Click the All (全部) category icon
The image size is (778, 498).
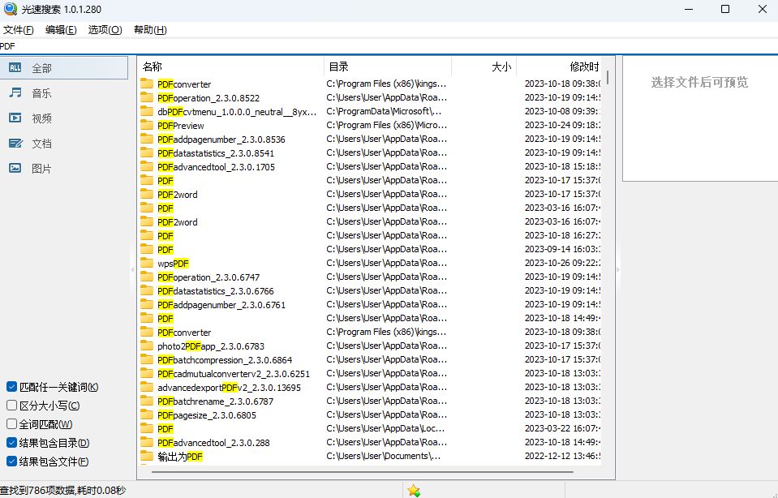(15, 68)
